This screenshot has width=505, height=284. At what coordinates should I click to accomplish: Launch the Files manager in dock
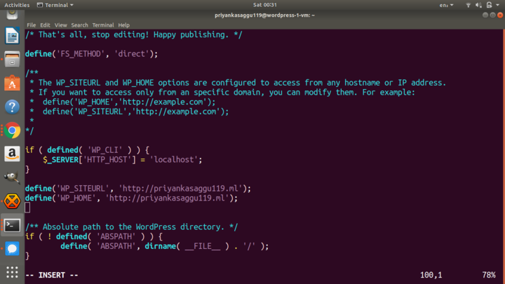point(12,59)
